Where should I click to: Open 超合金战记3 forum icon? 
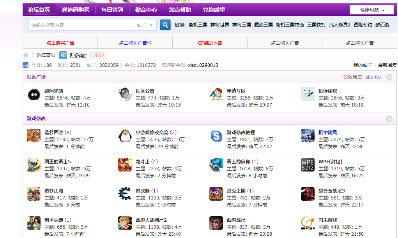point(308,194)
